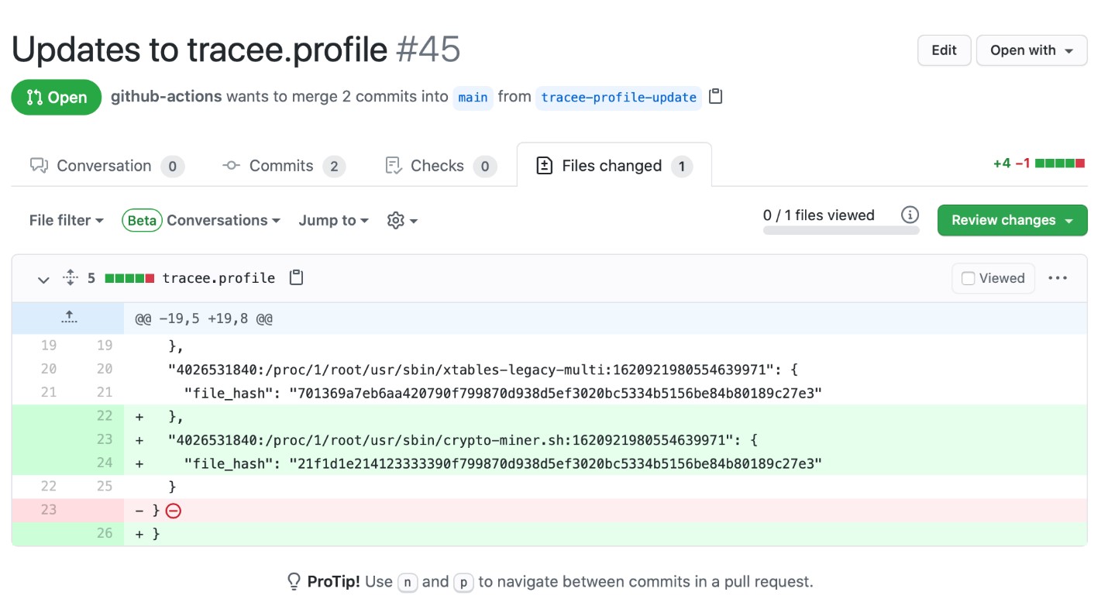Click the Review changes button

pyautogui.click(x=1012, y=220)
